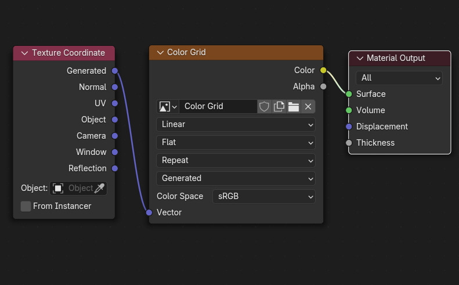Image resolution: width=459 pixels, height=285 pixels.
Task: Click the new image copy icon
Action: 279,106
